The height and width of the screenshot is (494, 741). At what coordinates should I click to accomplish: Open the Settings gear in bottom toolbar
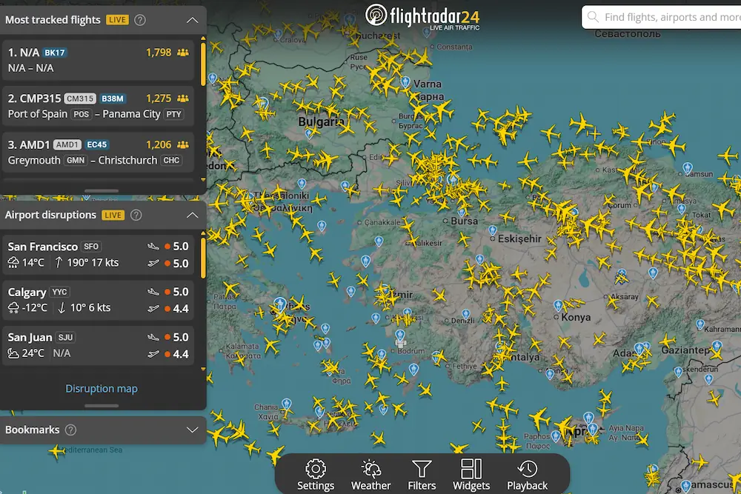316,475
